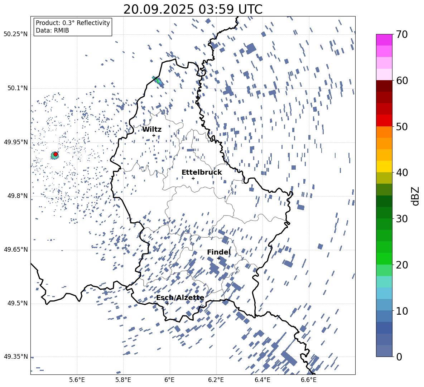Click the red radar site marker dot
424x387 pixels.
[x=56, y=154]
